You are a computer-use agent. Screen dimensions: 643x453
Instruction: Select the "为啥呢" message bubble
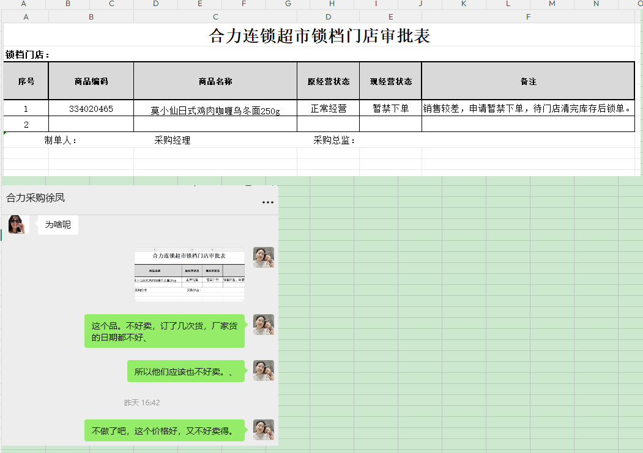click(58, 225)
